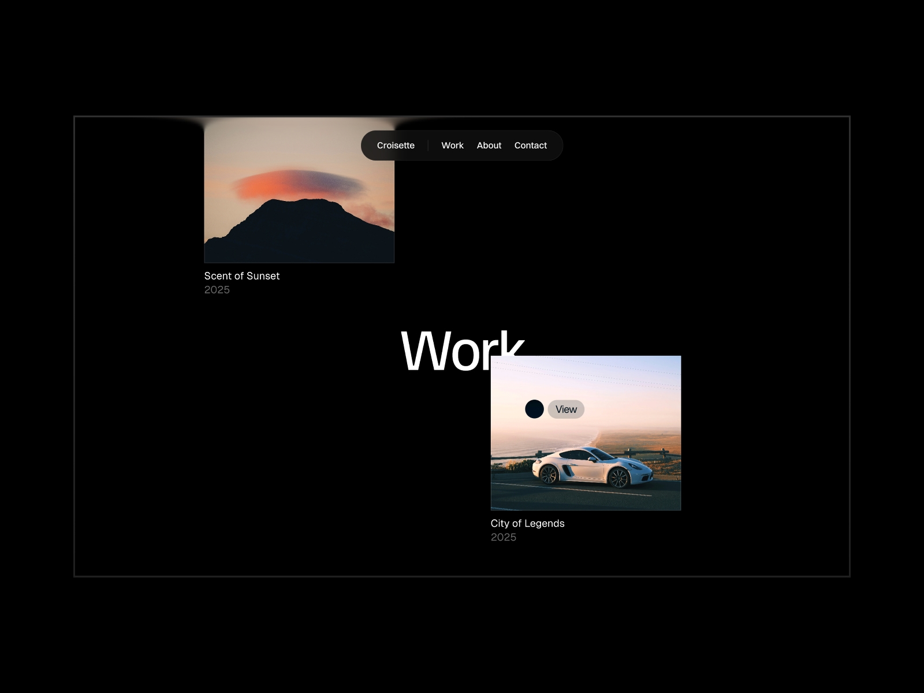924x693 pixels.
Task: Select the 2025 year under City of Legends
Action: click(x=503, y=537)
